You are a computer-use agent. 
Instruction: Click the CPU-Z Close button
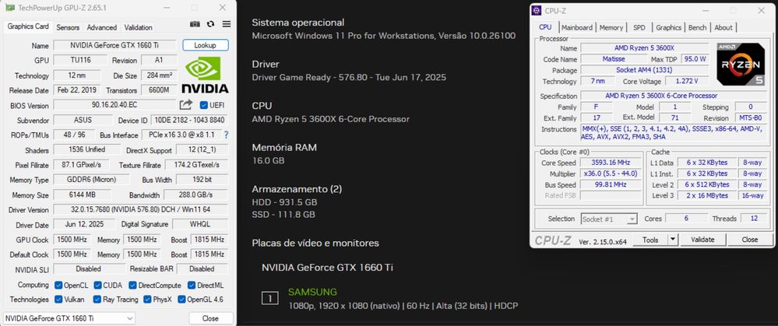tap(750, 240)
